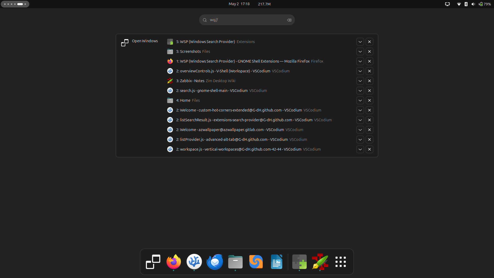Open LibreOffice Writer from the dock

[x=277, y=262]
